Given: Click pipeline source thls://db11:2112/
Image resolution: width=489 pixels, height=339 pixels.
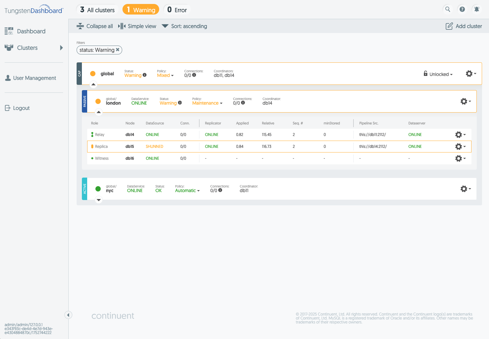Looking at the screenshot, I should 372,135.
